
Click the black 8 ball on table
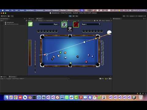tap(77, 57)
